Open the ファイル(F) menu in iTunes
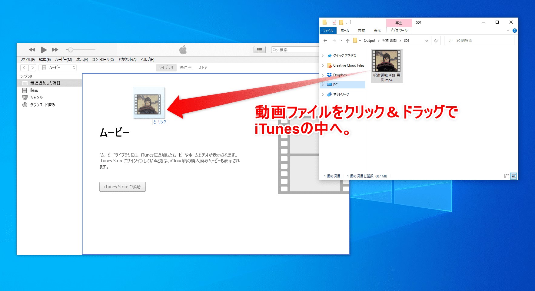The image size is (535, 291). point(27,59)
